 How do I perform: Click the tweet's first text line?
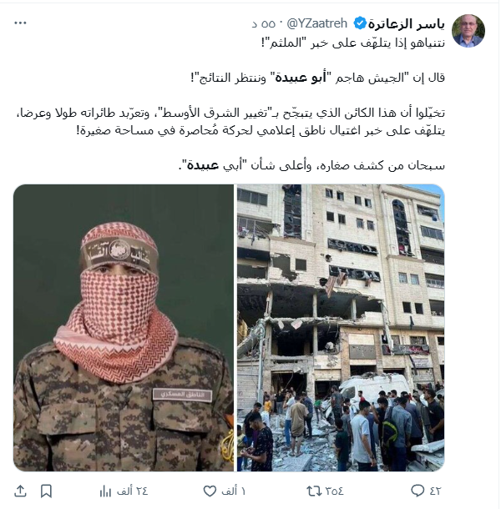point(353,43)
